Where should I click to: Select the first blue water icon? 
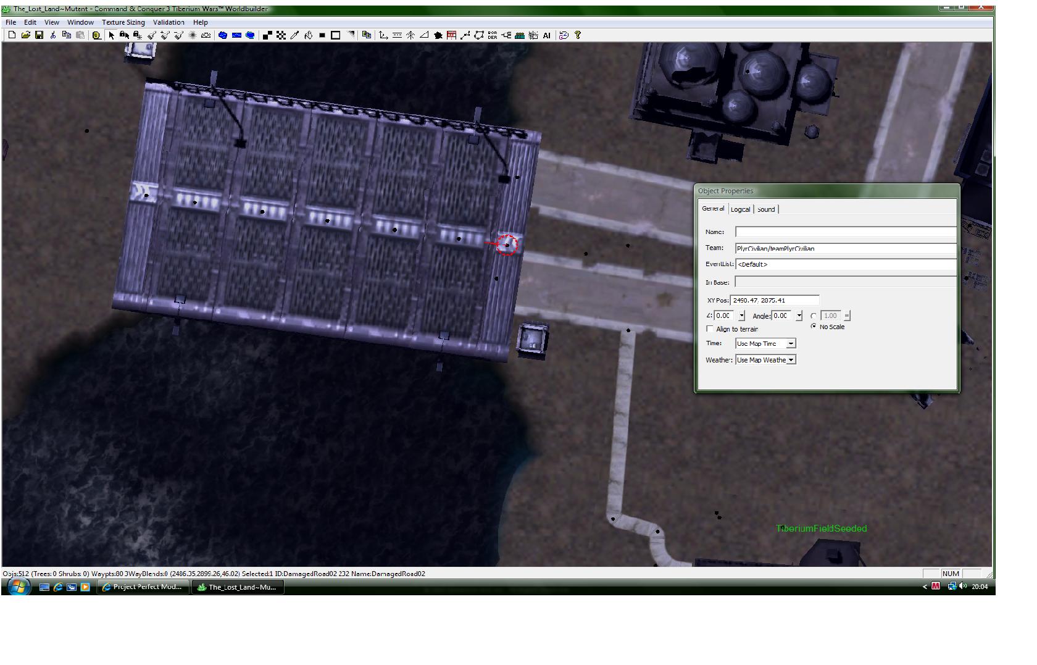coord(223,35)
